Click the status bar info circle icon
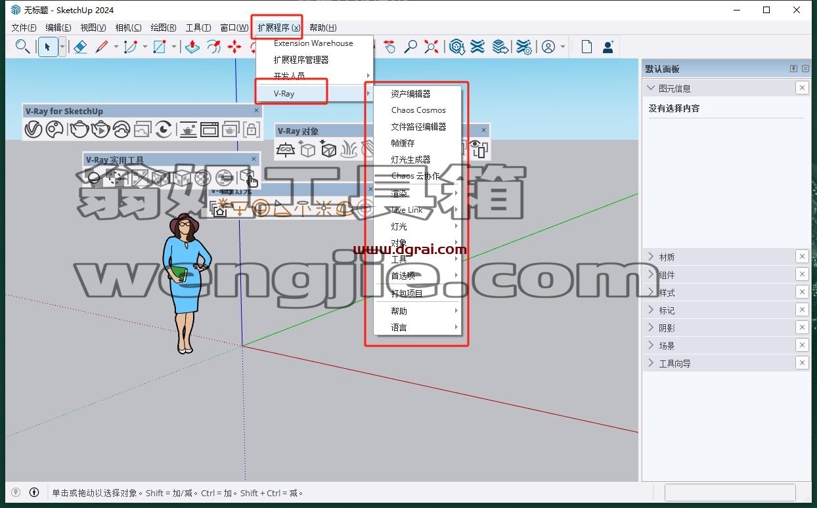The width and height of the screenshot is (817, 508). click(x=34, y=492)
